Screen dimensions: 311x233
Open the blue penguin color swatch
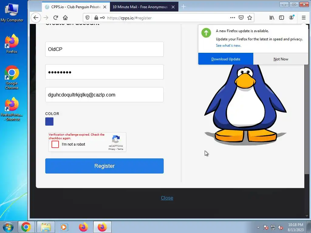coord(50,121)
